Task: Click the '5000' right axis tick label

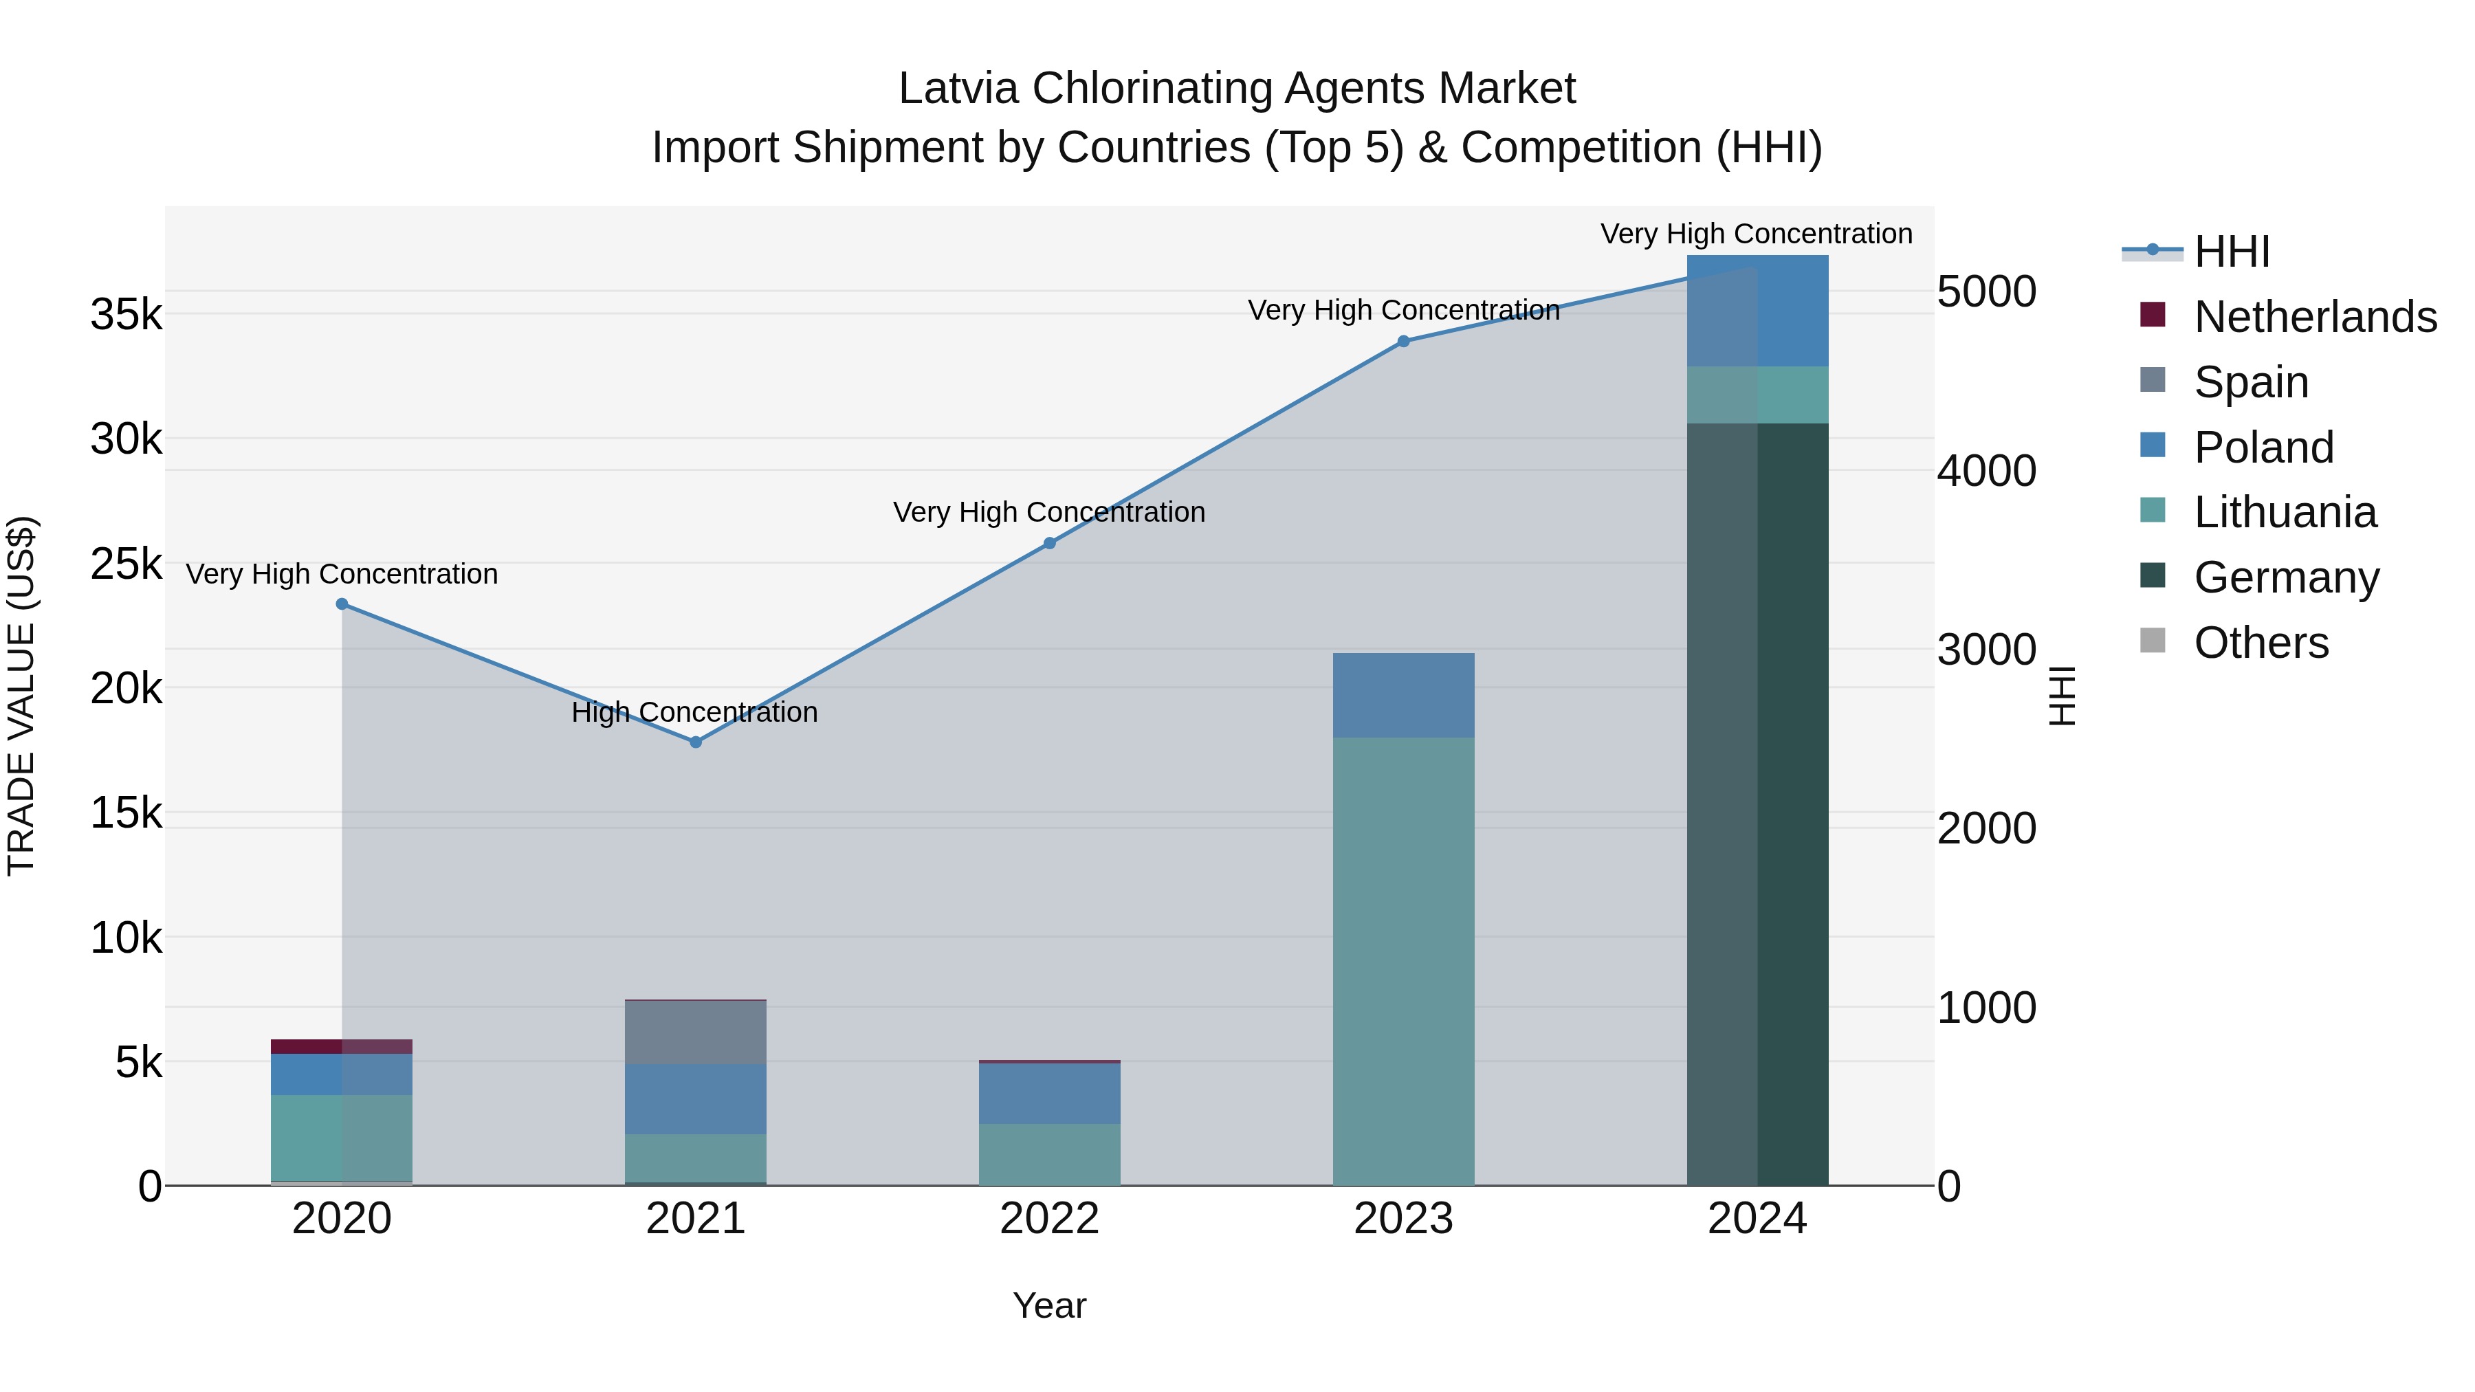Action: (x=1987, y=291)
